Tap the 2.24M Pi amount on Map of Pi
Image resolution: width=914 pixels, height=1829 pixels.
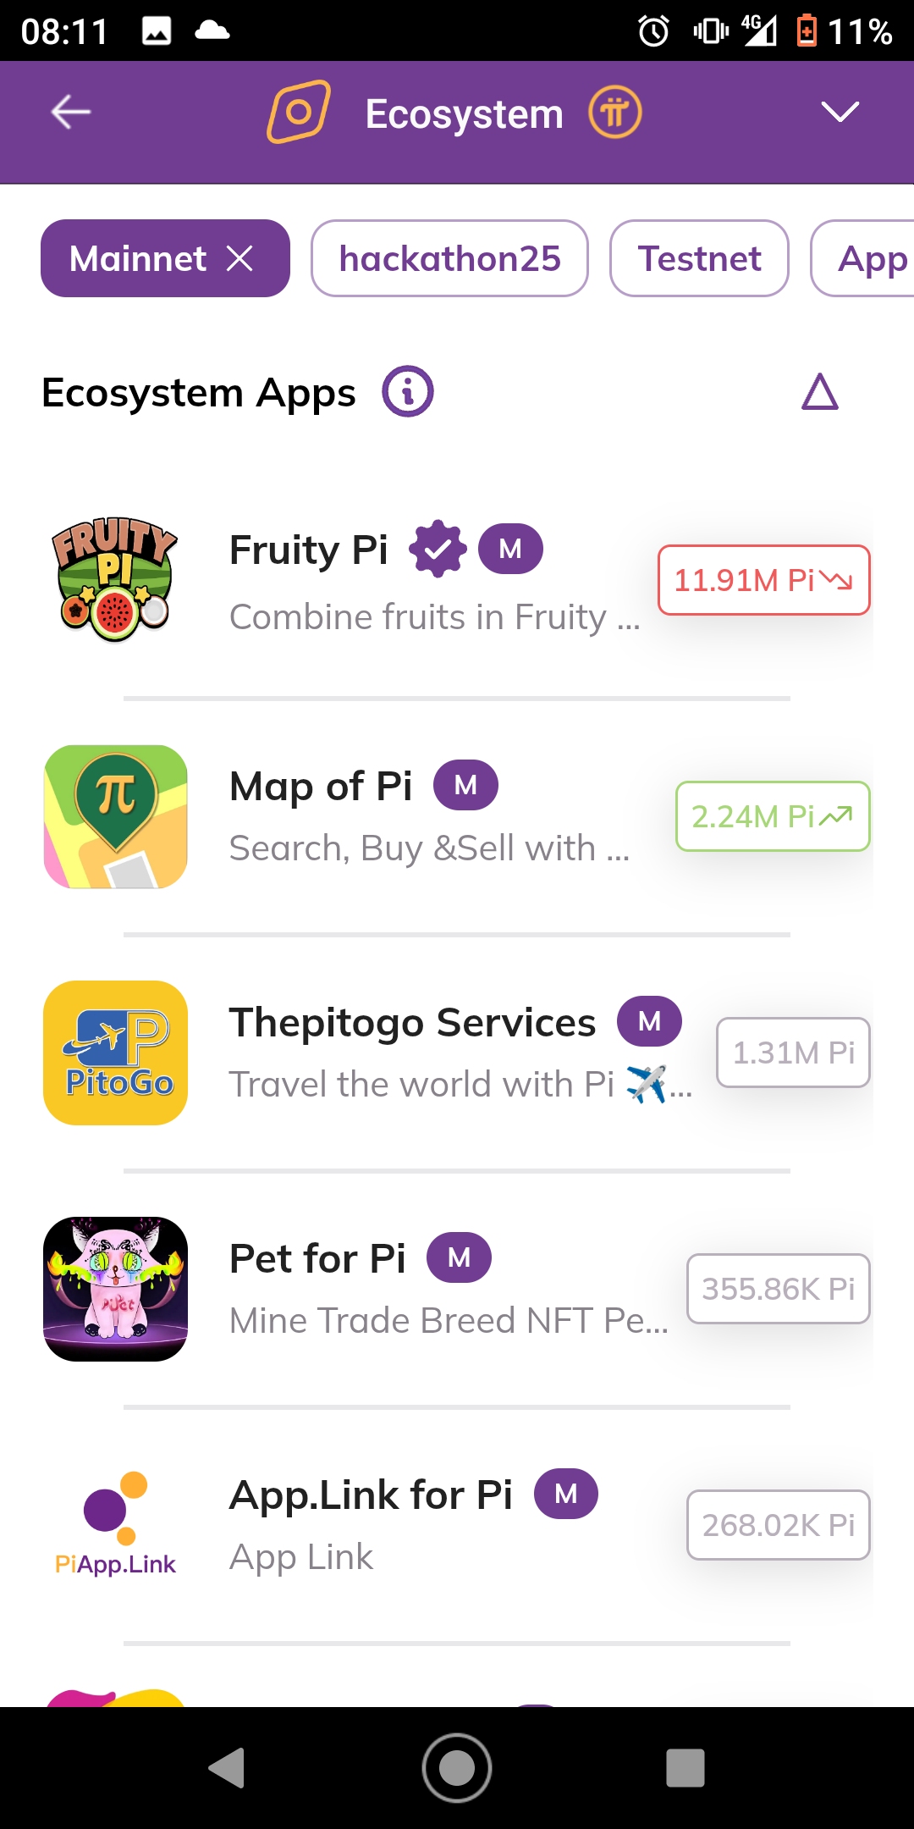pyautogui.click(x=772, y=816)
